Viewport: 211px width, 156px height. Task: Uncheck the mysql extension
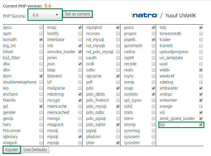(80, 136)
